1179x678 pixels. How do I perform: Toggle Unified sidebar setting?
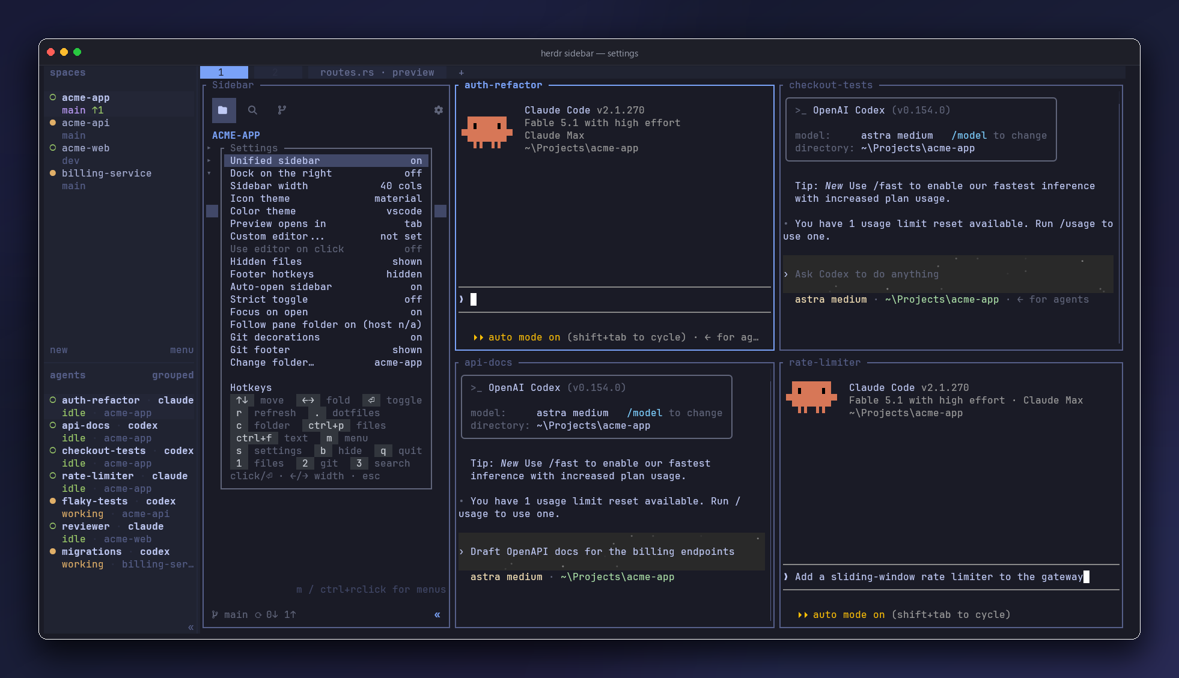click(x=326, y=160)
